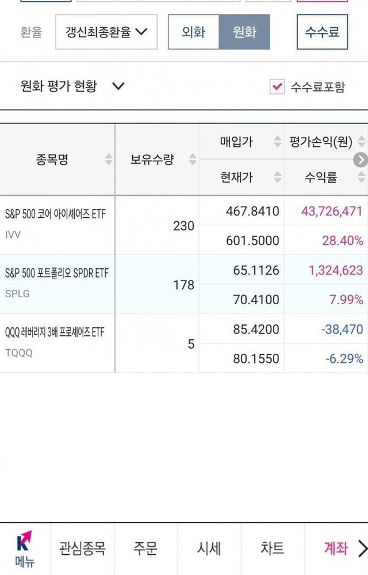Sort by 수익률 column arrows

click(x=361, y=177)
